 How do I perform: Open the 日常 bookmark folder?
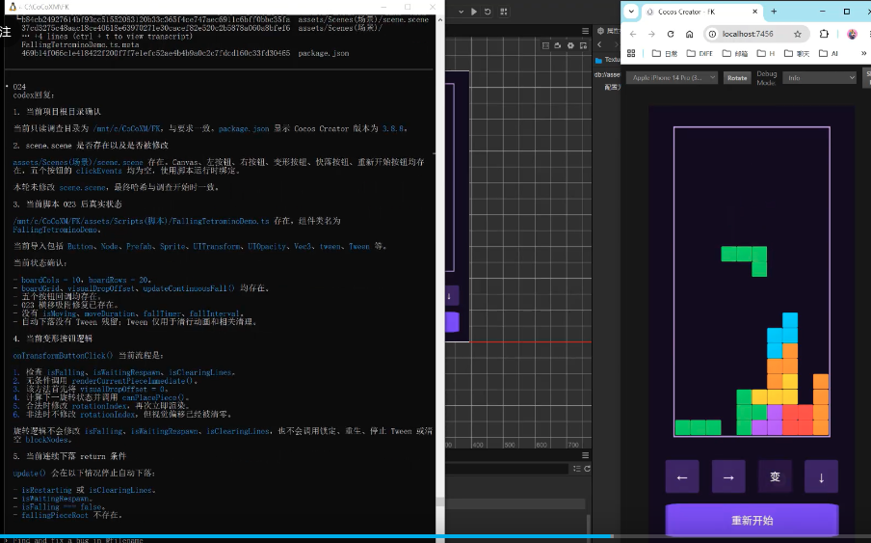pyautogui.click(x=665, y=53)
